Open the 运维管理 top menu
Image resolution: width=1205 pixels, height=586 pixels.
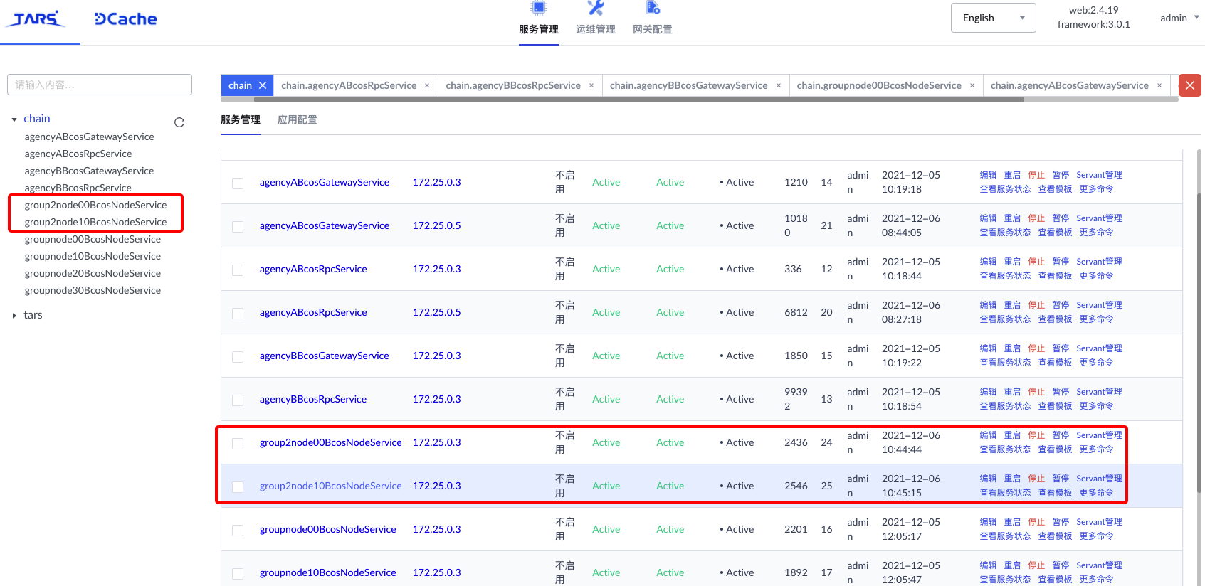coord(596,29)
